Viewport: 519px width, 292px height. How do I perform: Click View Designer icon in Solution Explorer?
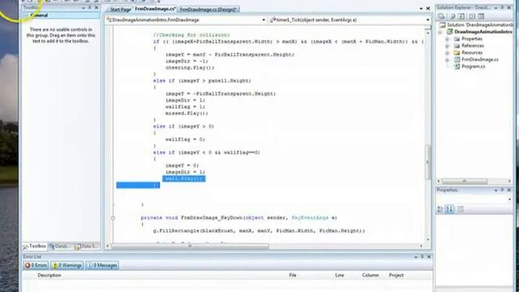tap(481, 16)
